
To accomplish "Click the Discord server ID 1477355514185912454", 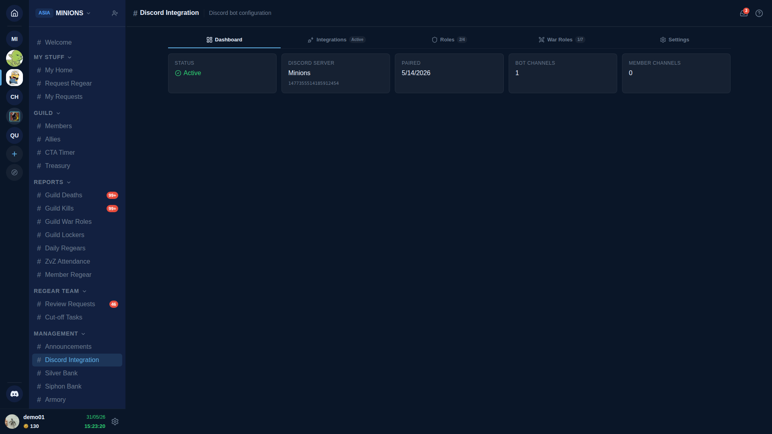I will point(313,84).
